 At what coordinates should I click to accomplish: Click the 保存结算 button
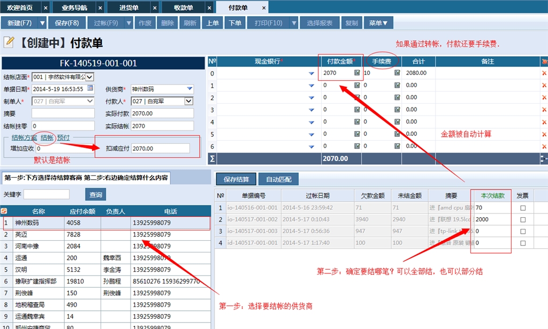236,179
